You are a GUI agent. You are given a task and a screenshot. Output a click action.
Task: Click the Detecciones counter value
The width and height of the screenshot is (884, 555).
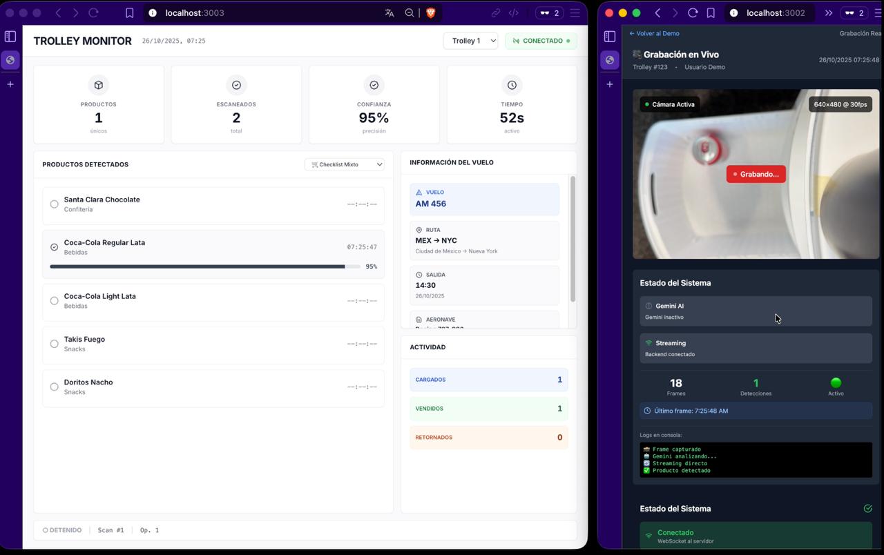(x=756, y=382)
